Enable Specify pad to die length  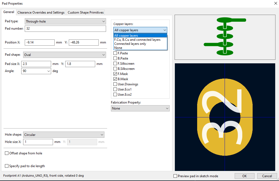(x=7, y=166)
